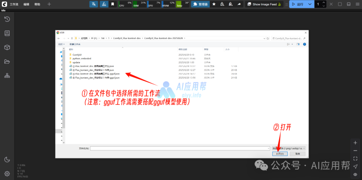Add a new workflow tab with plus

[x=49, y=4]
